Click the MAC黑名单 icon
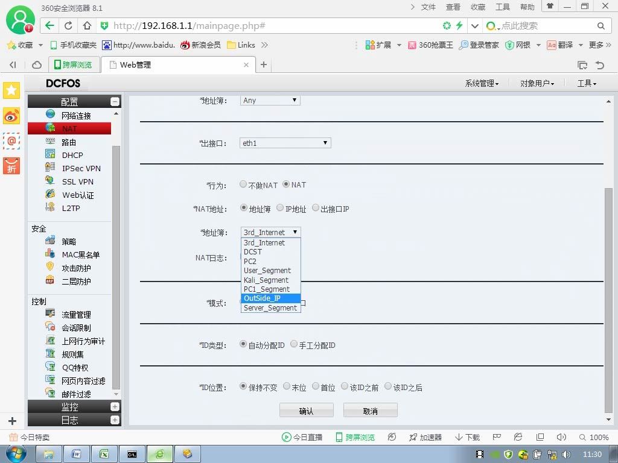This screenshot has width=618, height=463. coord(50,253)
